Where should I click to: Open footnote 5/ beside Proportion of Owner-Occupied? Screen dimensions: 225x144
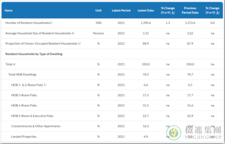click(x=79, y=44)
